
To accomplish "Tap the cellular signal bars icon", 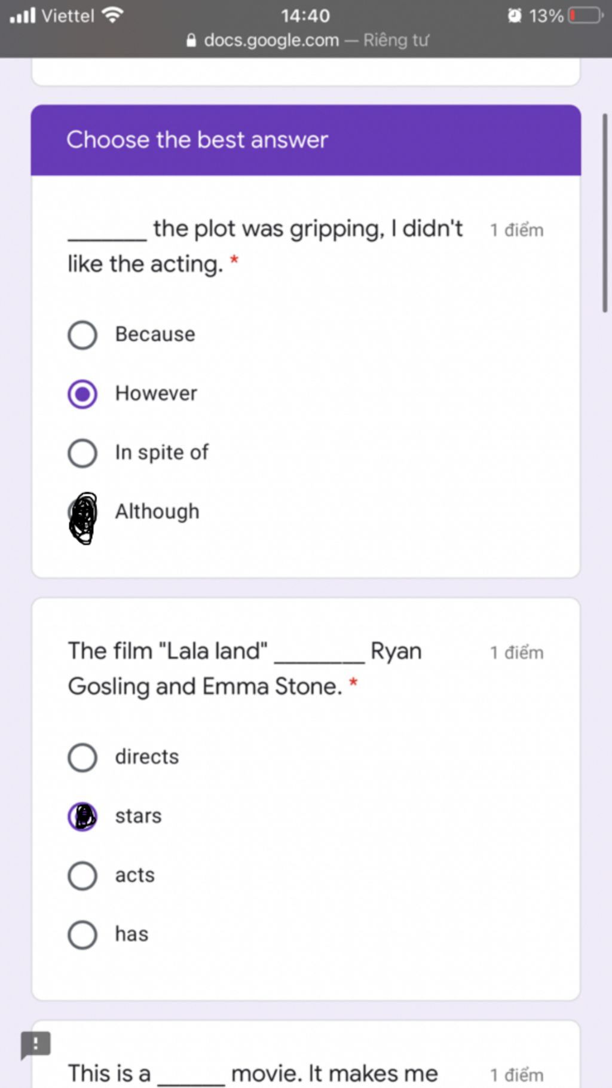I will coord(23,16).
